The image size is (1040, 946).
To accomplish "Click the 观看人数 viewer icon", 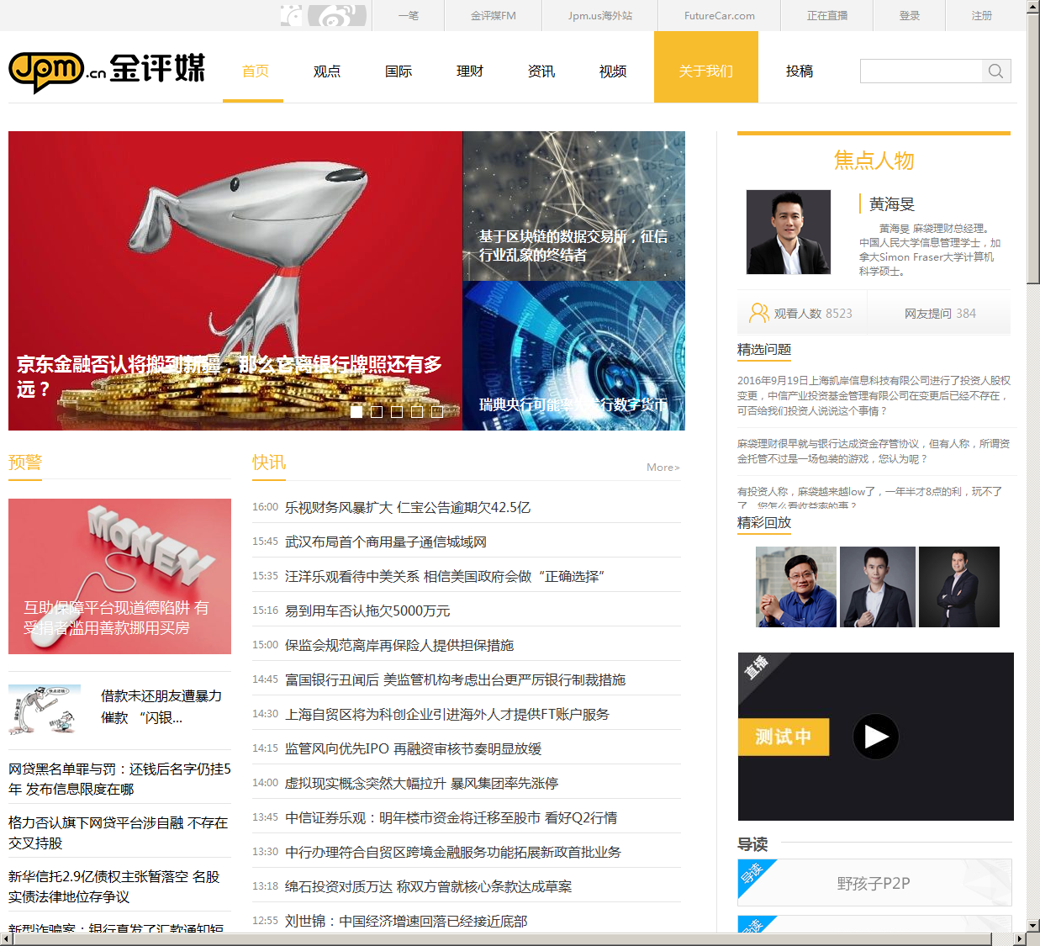I will tap(759, 313).
